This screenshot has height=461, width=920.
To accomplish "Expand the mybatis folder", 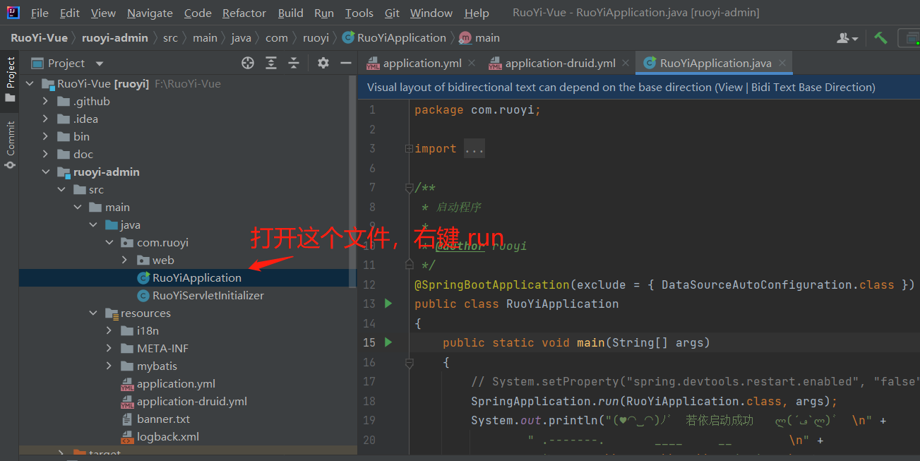I will [x=109, y=366].
